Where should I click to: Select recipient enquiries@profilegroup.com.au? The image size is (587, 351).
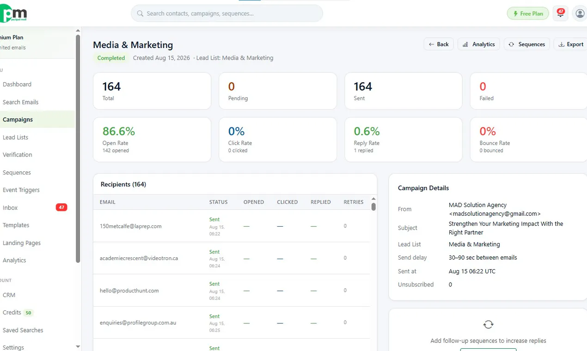tap(138, 323)
